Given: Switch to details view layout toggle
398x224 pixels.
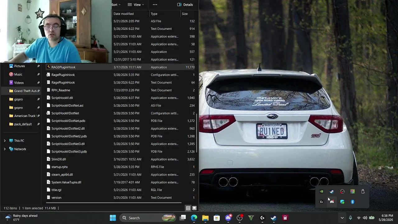Looking at the screenshot, I should tap(188, 208).
